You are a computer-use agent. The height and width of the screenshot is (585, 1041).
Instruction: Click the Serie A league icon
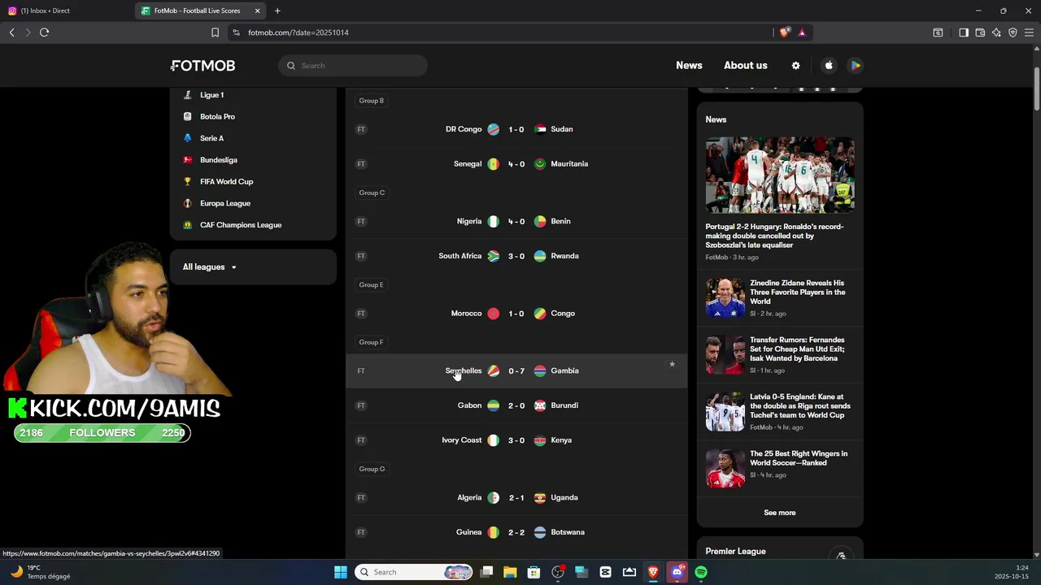point(188,138)
